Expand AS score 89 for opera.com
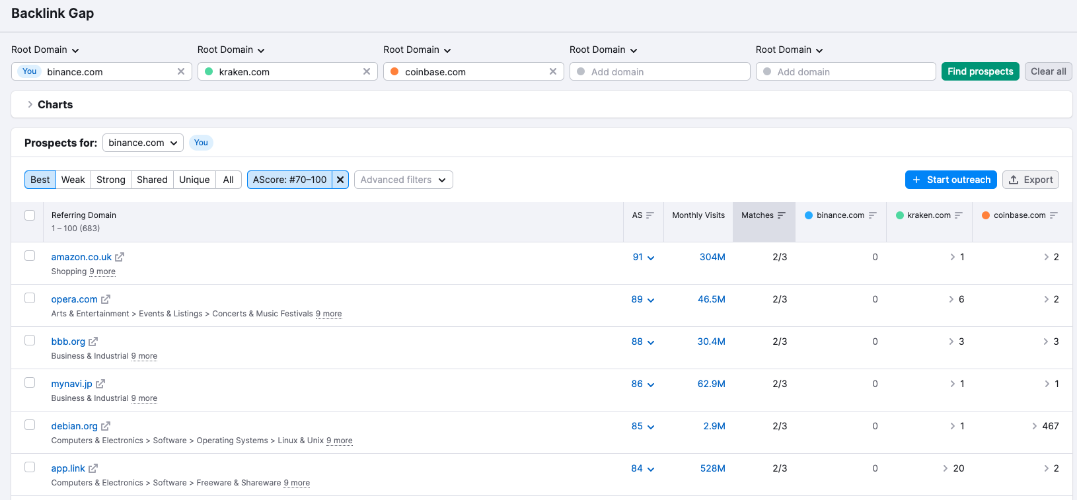The image size is (1077, 500). (643, 299)
